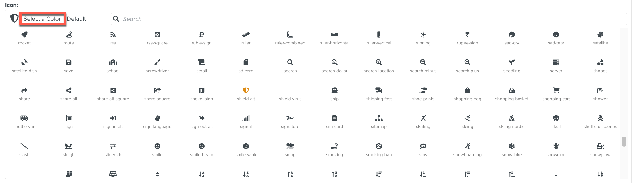This screenshot has height=183, width=633.
Task: Choose the sign-out-alt icon
Action: (x=201, y=118)
